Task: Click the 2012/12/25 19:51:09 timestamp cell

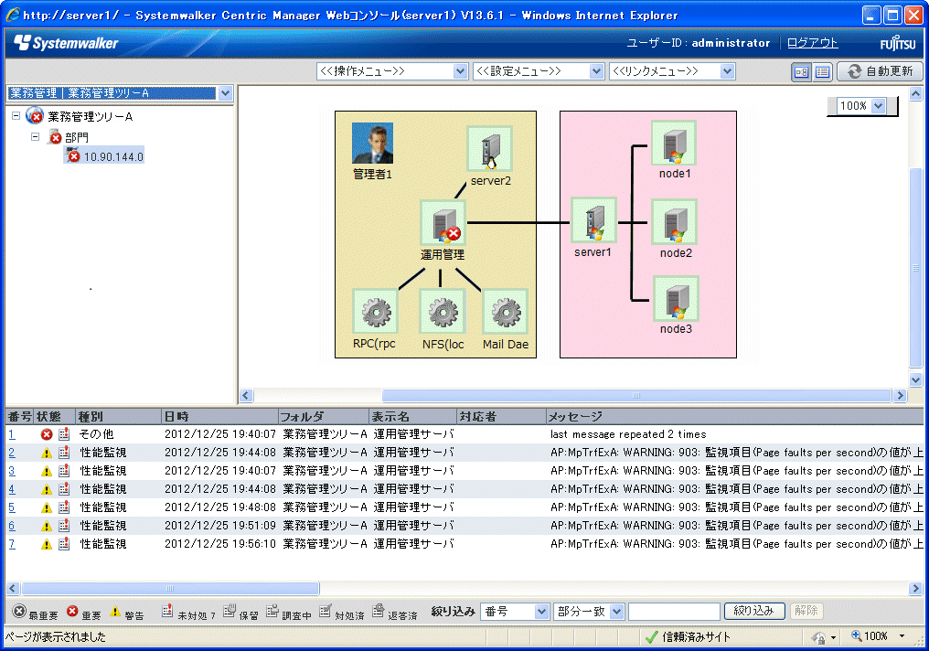Action: click(220, 526)
